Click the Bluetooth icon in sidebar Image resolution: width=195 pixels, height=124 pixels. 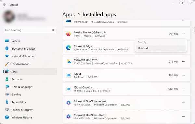click(x=7, y=48)
